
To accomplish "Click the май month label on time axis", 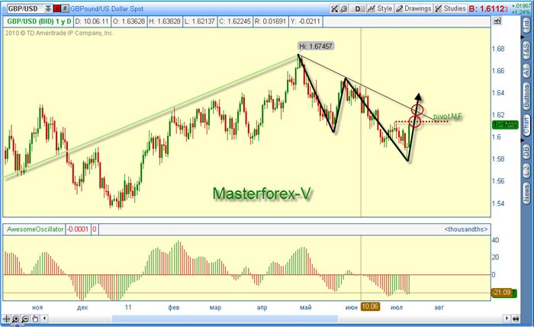I will click(306, 307).
